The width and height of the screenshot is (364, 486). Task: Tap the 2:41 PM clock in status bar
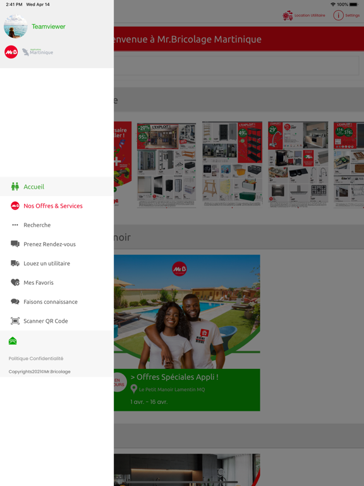(14, 4)
